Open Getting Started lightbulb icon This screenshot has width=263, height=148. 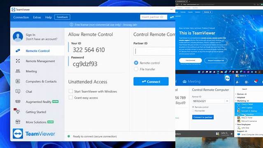click(x=17, y=111)
